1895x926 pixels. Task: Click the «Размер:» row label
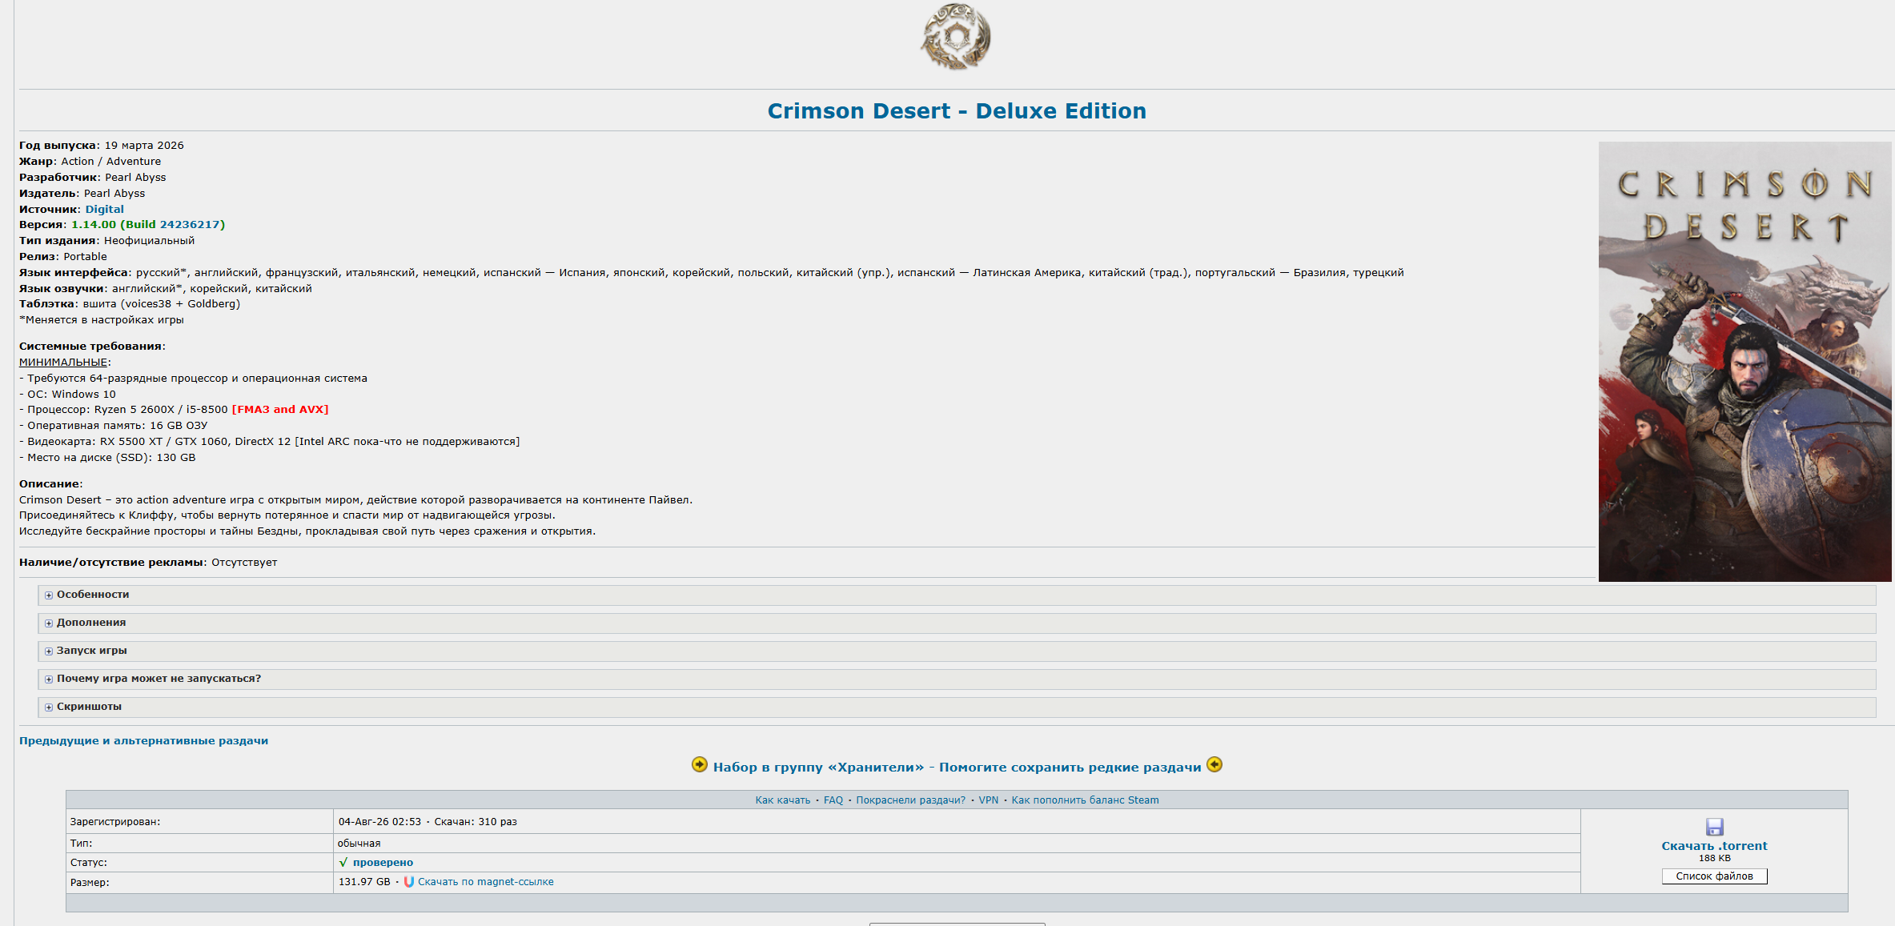tap(90, 883)
